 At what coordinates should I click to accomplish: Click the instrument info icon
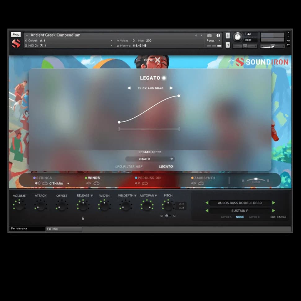pos(218,35)
